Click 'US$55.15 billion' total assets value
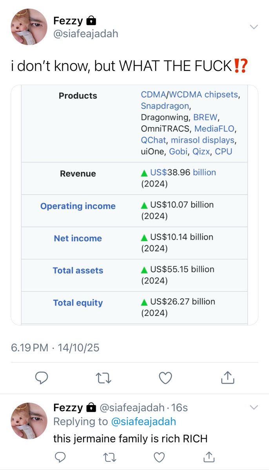269x470 pixels. 182,269
